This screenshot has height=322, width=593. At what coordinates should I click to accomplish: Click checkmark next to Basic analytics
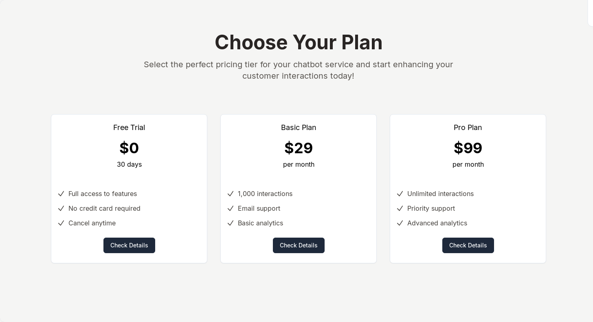(x=231, y=223)
